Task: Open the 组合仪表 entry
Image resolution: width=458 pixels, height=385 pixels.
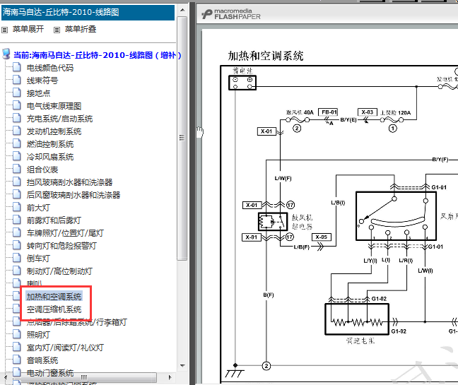Action: [x=42, y=170]
